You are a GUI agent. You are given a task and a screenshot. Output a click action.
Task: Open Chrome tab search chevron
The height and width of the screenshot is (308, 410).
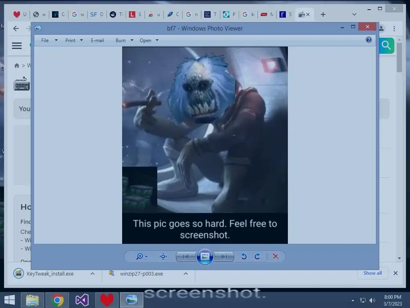click(354, 14)
